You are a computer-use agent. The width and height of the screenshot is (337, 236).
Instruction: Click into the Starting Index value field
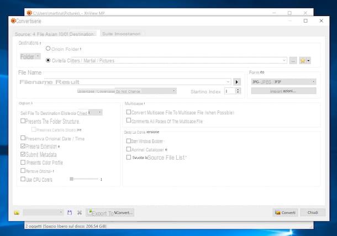coord(230,91)
